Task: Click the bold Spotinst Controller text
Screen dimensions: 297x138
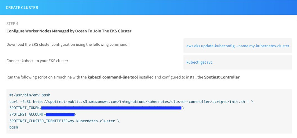Action: pos(222,77)
